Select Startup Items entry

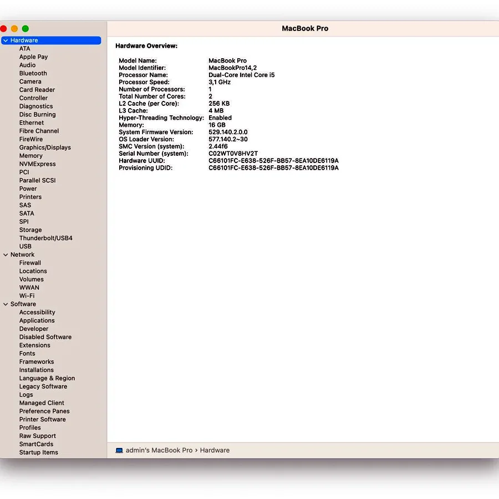pyautogui.click(x=39, y=453)
